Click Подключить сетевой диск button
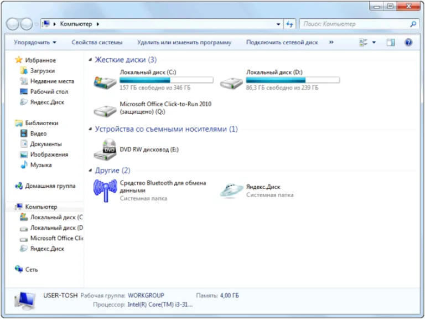The width and height of the screenshot is (425, 319). 282,43
